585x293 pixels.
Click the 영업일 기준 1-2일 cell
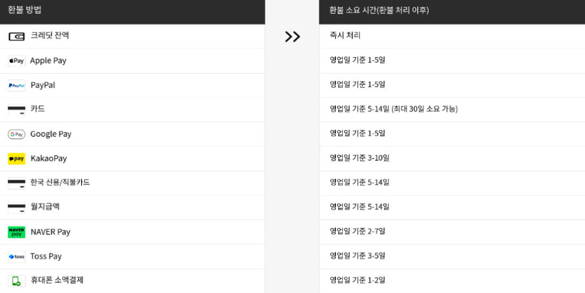pos(452,280)
